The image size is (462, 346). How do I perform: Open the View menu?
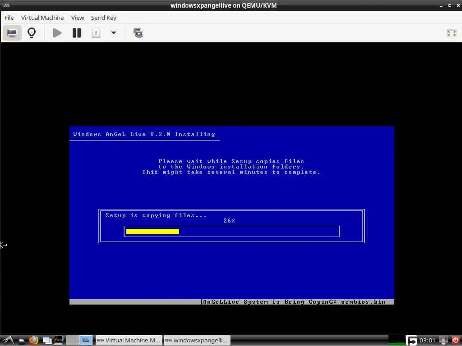click(x=78, y=18)
